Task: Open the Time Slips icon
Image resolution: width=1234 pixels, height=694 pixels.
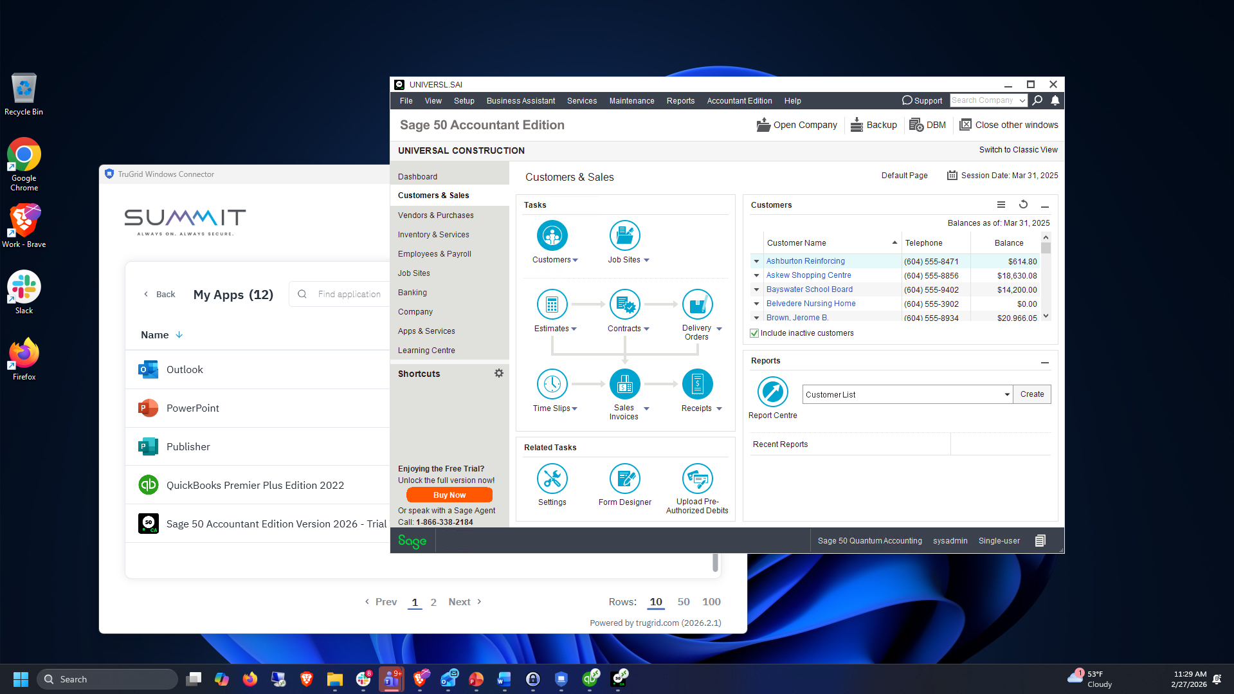Action: coord(552,385)
